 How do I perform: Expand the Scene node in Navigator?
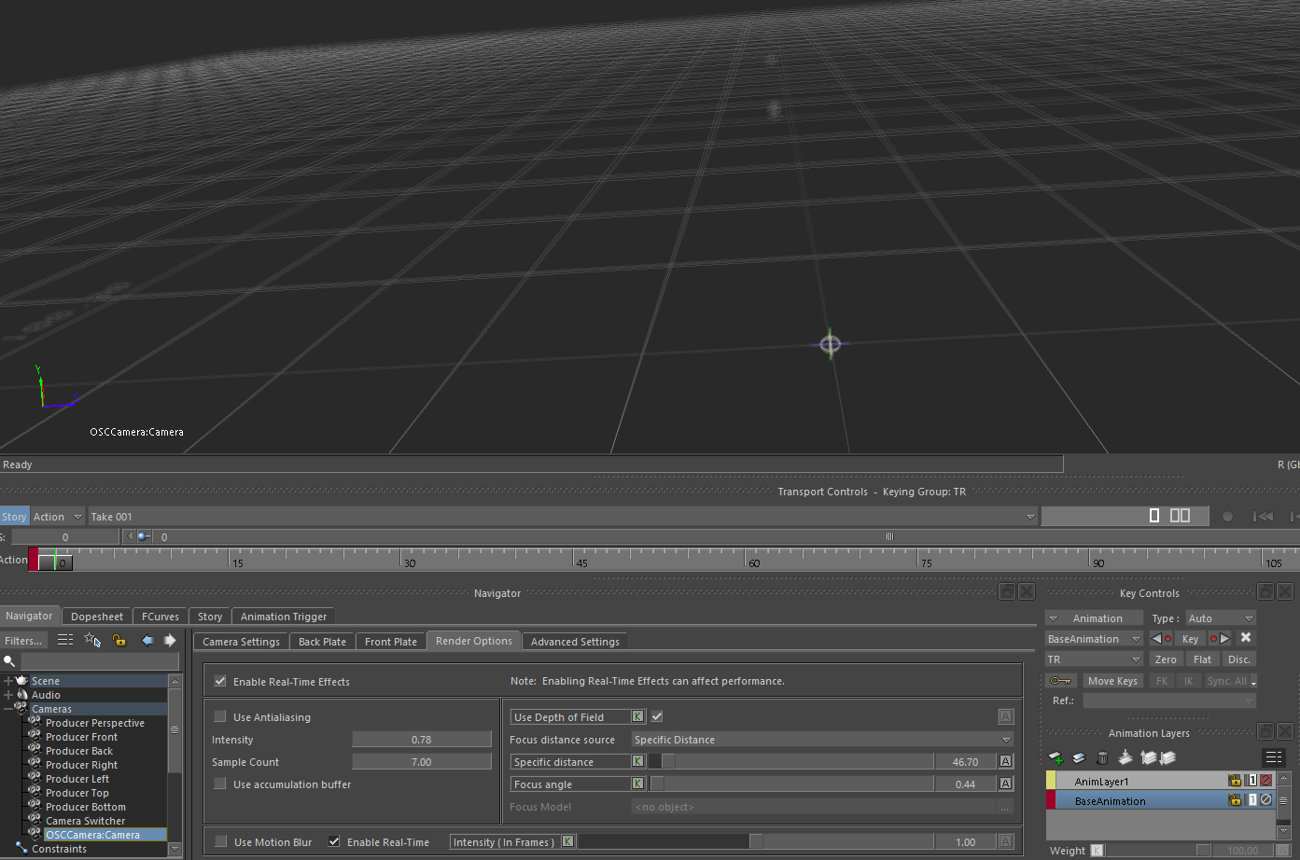[x=8, y=681]
